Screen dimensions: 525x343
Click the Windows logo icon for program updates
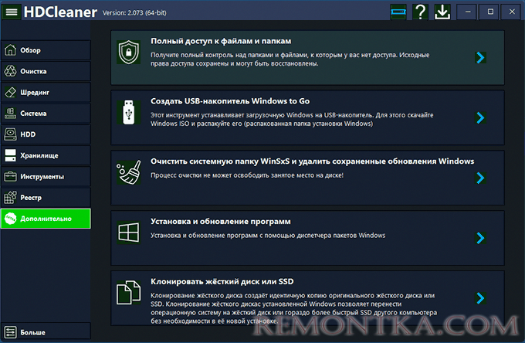[x=129, y=233]
